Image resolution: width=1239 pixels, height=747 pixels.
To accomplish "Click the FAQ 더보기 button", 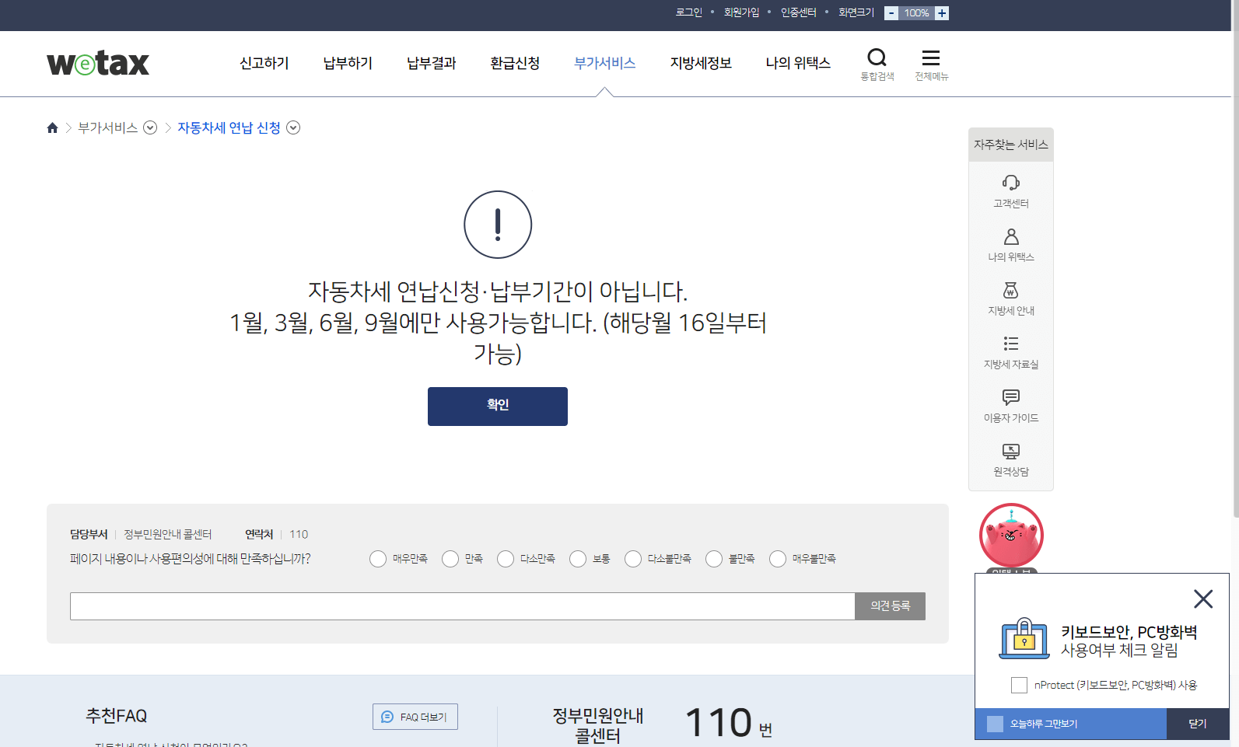I will coord(415,717).
